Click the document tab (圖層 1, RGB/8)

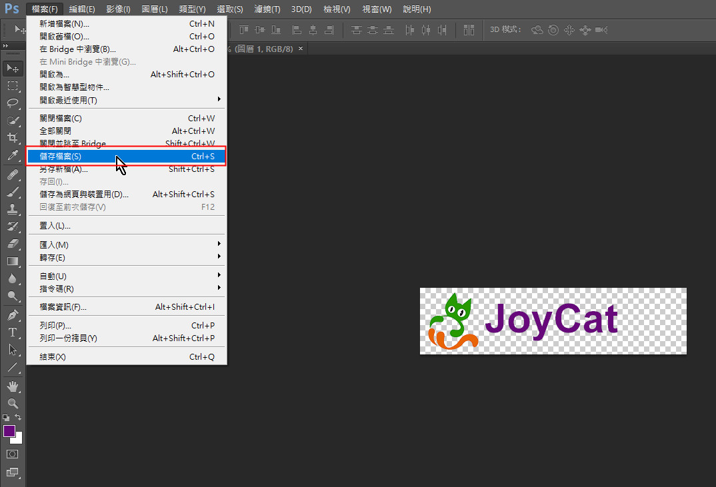tap(263, 49)
